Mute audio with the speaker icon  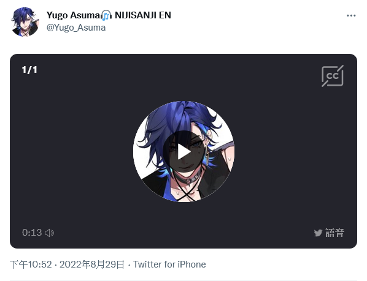[49, 233]
